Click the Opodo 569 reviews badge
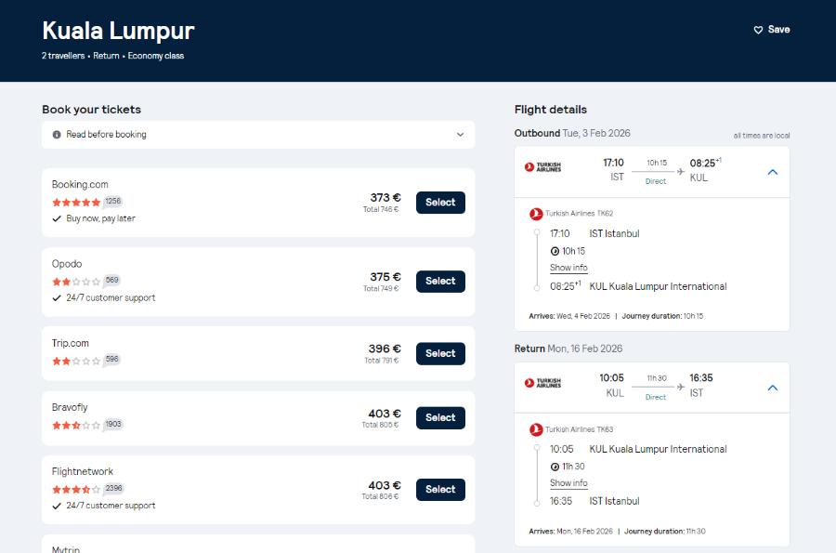 [x=112, y=280]
